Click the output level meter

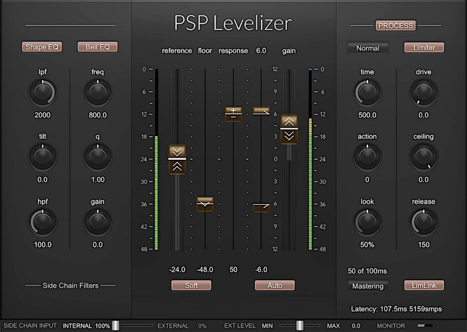[x=310, y=159]
